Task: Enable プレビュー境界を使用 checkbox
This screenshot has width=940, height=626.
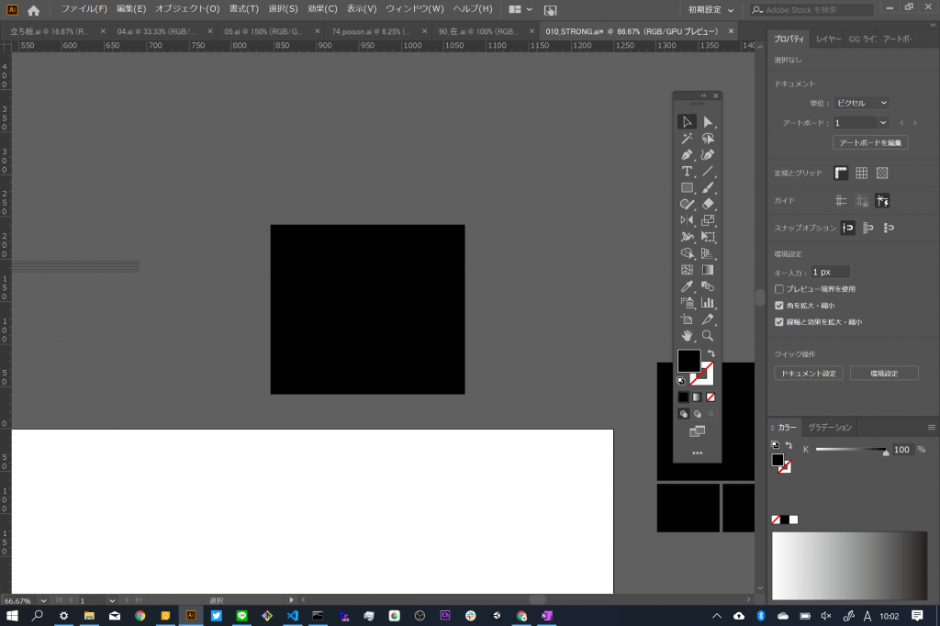Action: [x=779, y=289]
